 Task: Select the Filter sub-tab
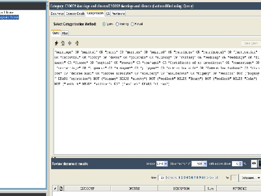(65, 33)
